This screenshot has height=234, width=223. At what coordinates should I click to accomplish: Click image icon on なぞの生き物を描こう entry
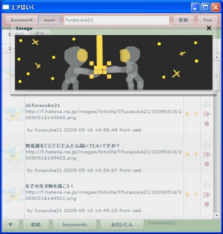[x=207, y=185]
